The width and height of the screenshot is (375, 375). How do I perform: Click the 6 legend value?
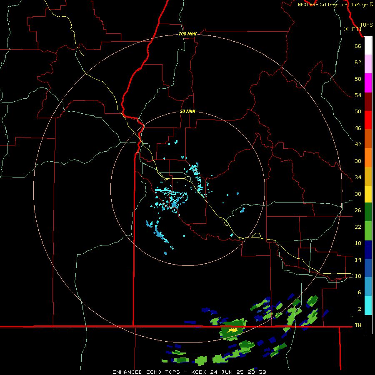pos(359,292)
